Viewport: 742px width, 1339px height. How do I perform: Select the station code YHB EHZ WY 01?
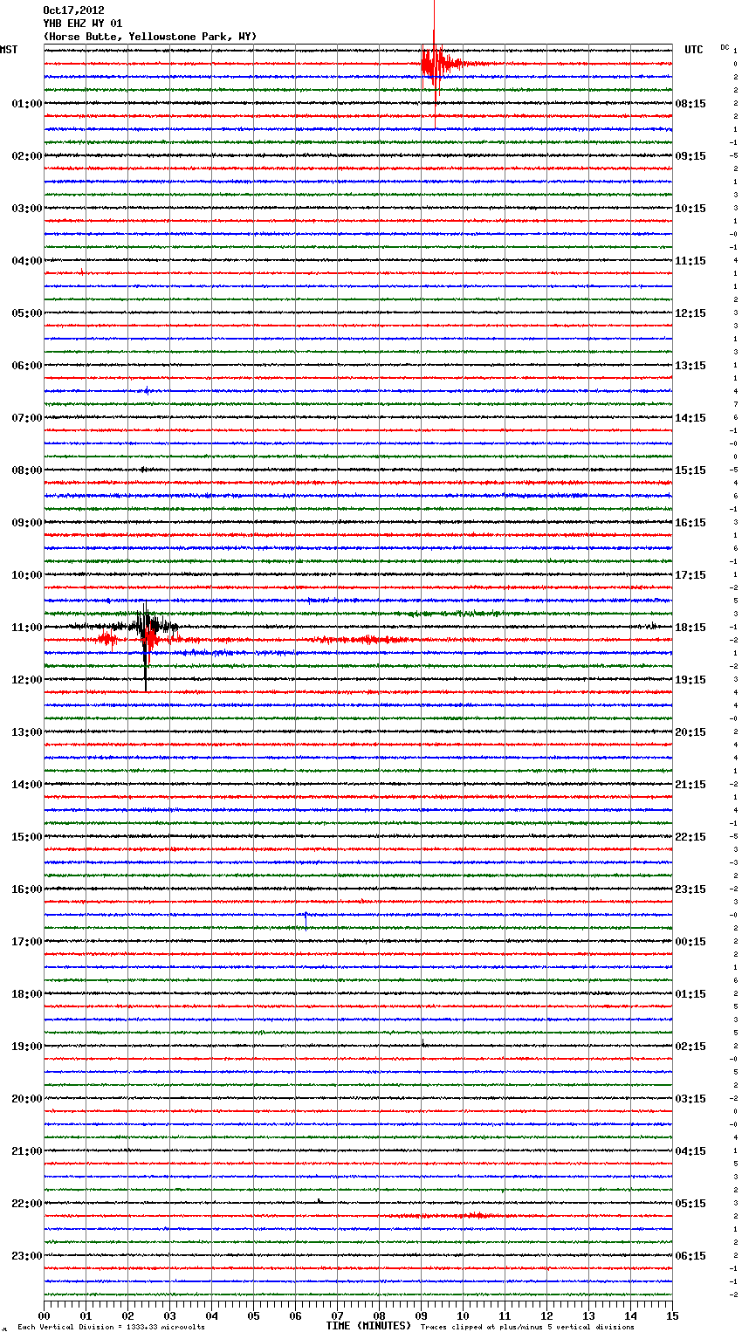click(x=83, y=24)
